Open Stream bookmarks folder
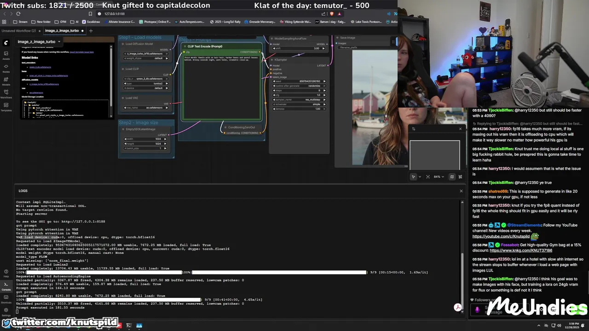Viewport: 589px width, 331px height. coord(20,22)
